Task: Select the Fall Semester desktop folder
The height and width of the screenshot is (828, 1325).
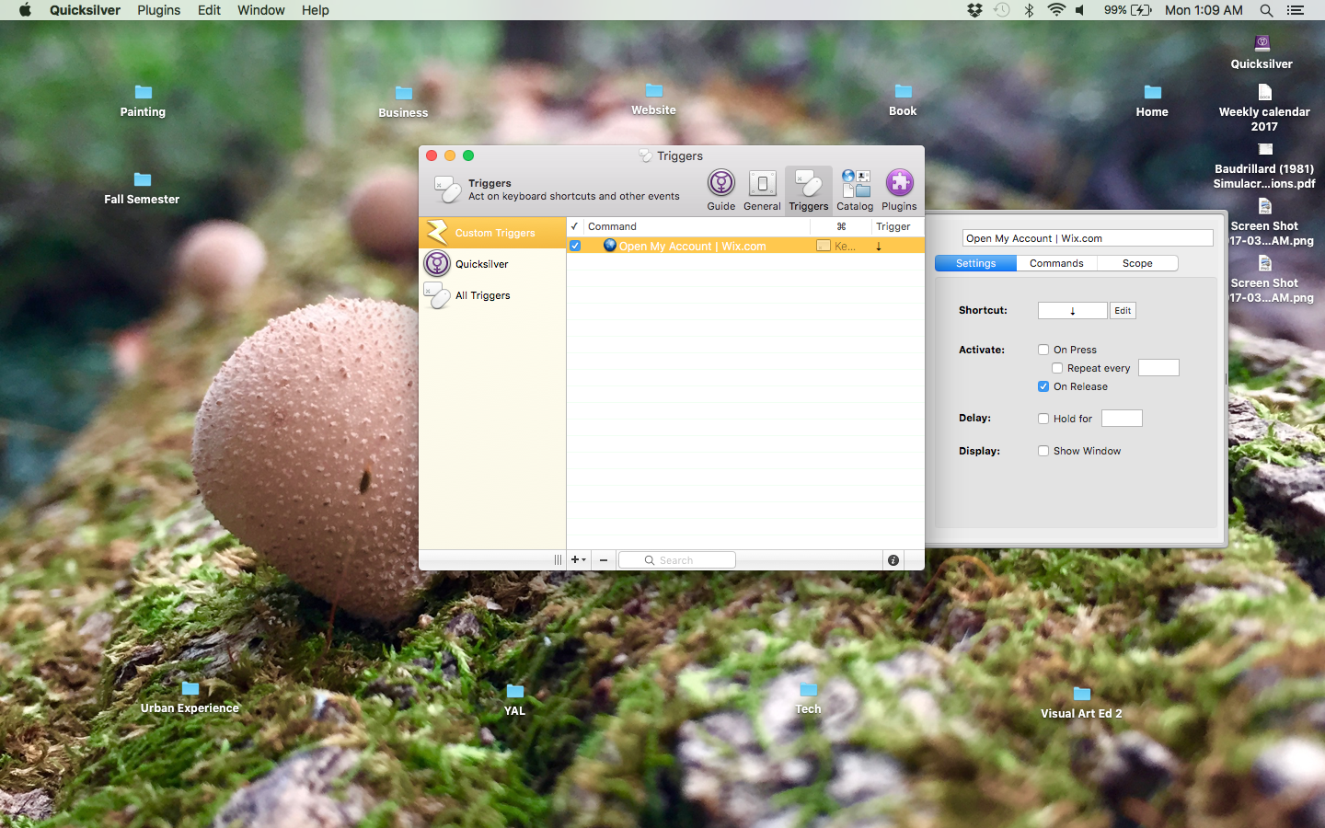Action: click(x=142, y=189)
